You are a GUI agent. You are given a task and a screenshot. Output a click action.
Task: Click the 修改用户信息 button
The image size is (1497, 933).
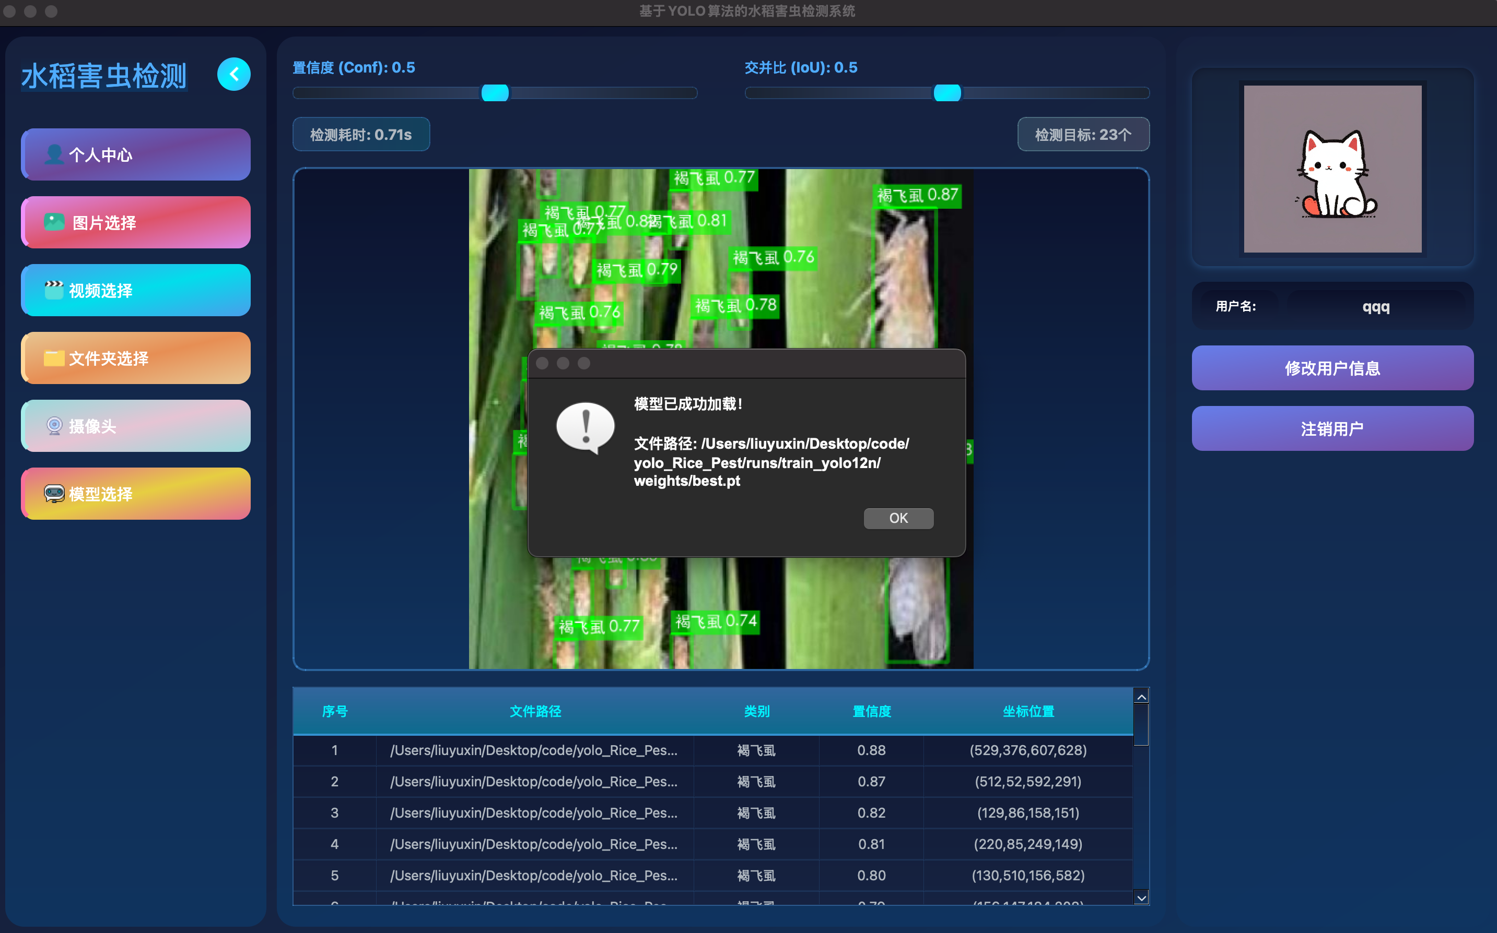(1332, 368)
